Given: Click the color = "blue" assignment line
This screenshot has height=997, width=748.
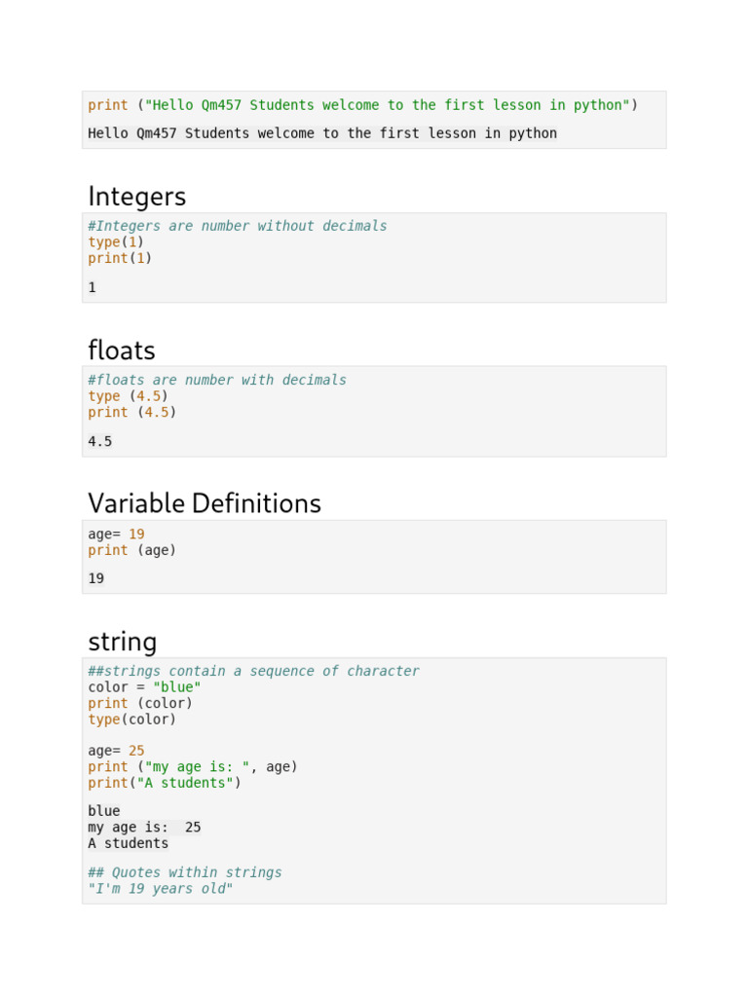Looking at the screenshot, I should [144, 687].
